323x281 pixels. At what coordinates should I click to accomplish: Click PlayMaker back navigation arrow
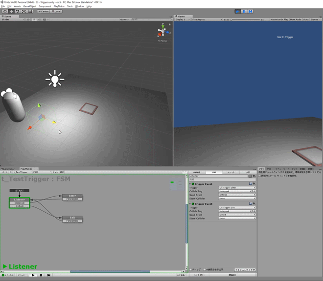(x=3, y=172)
